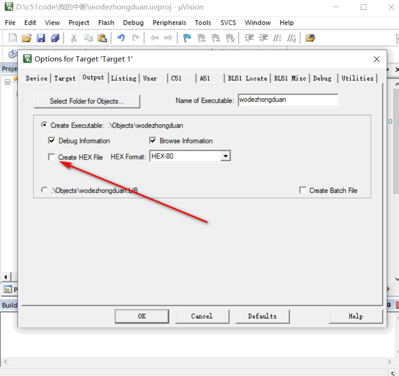This screenshot has height=376, width=399.
Task: Select the Create Executable radio button
Action: 44,125
